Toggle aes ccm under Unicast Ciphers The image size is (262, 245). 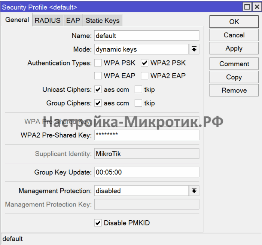[x=98, y=90]
